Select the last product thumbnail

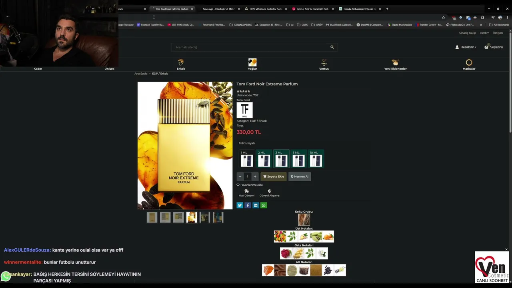(x=218, y=217)
